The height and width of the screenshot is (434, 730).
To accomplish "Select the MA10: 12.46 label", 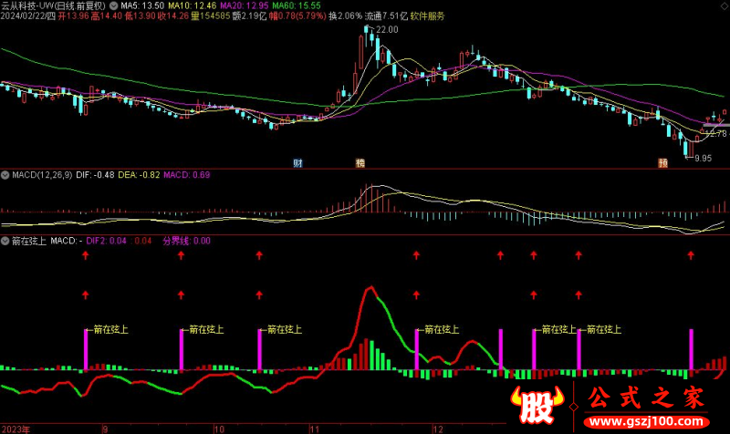I will coord(192,5).
